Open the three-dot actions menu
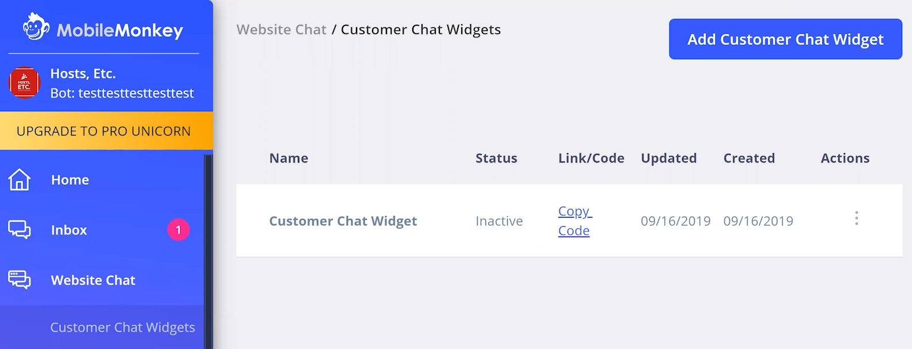This screenshot has height=349, width=912. coord(856,218)
